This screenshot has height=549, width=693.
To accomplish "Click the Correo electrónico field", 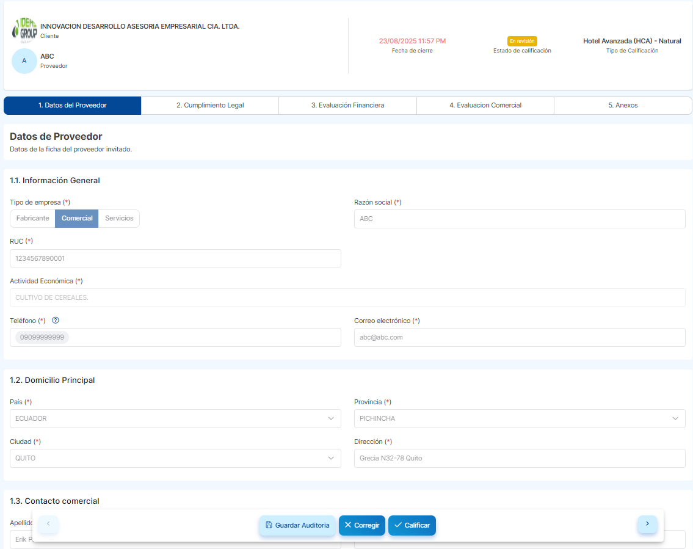I will pos(519,338).
